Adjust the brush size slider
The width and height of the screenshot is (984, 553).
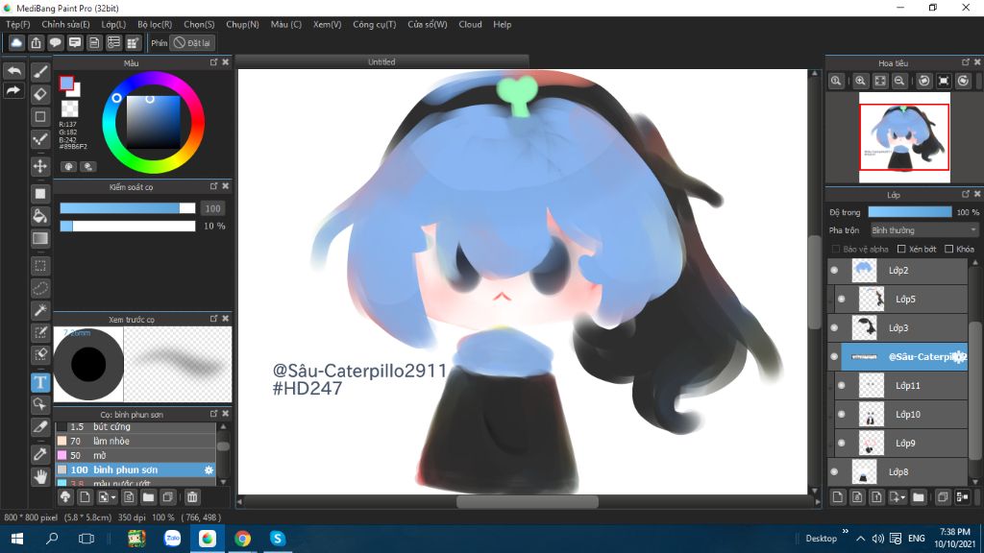point(128,208)
